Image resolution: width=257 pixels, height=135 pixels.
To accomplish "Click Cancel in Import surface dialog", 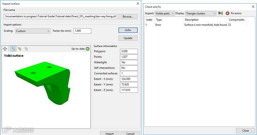I will (x=130, y=133).
